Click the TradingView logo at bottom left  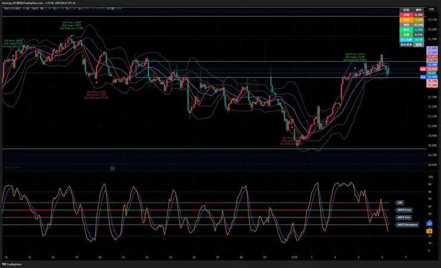(x=12, y=264)
